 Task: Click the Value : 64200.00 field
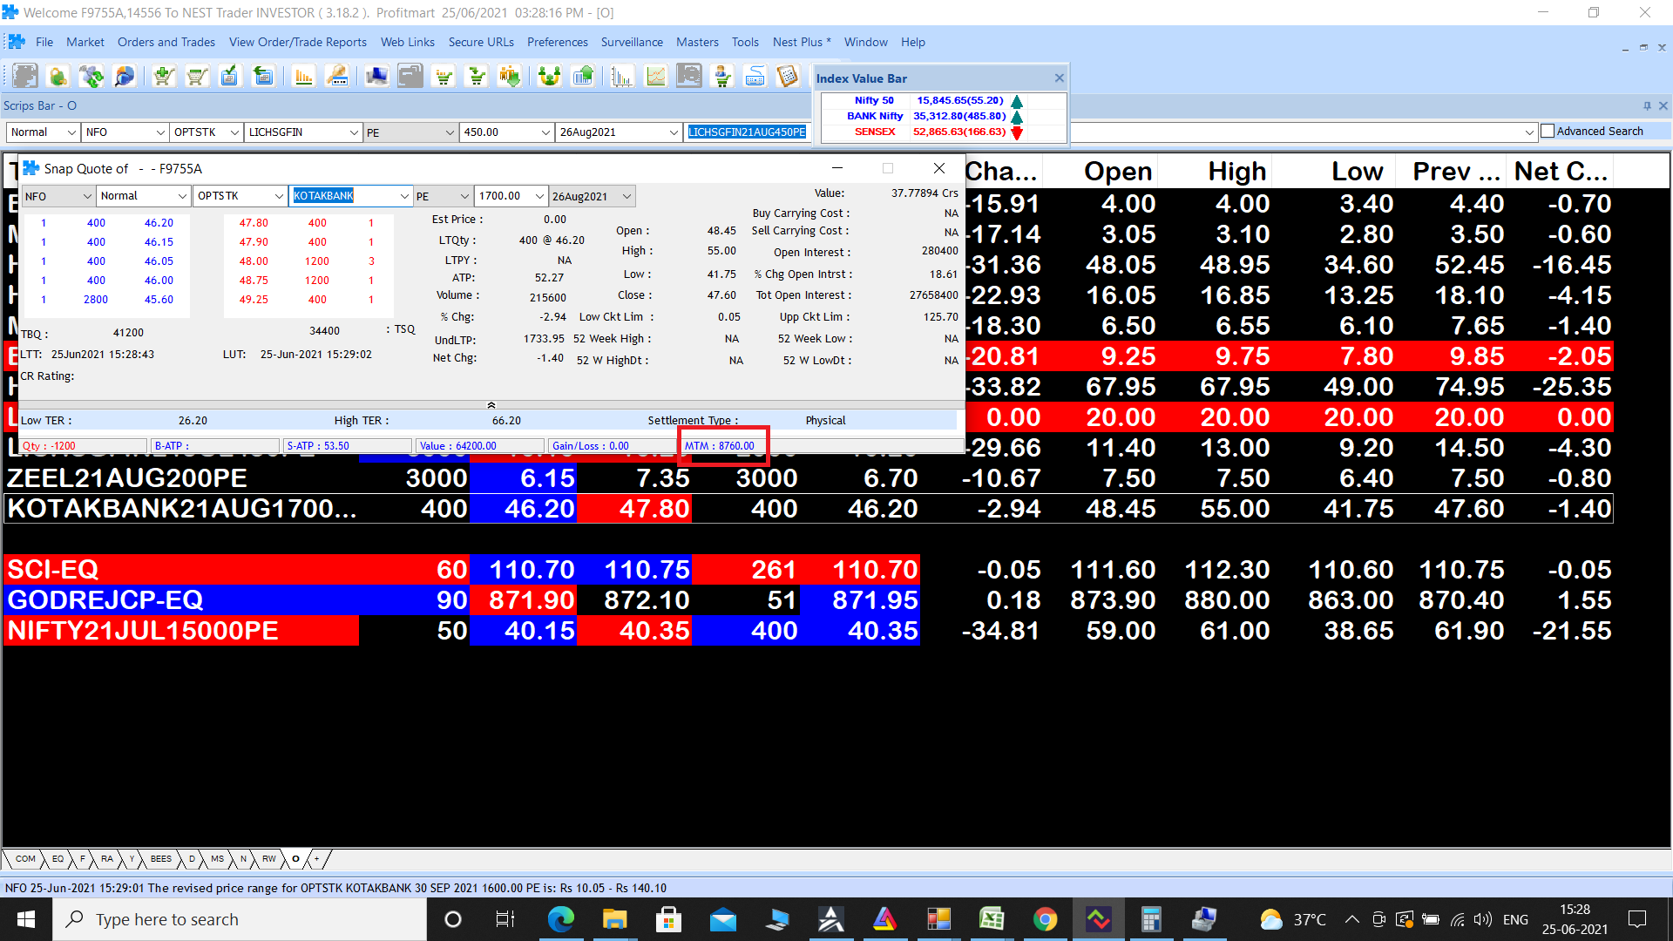(x=479, y=446)
